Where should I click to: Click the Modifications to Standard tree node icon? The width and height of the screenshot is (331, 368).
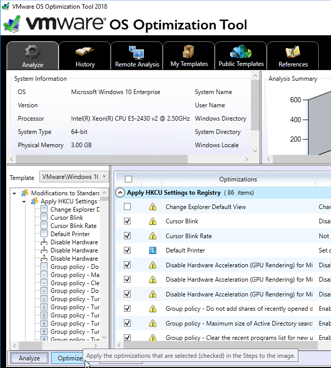[24, 193]
